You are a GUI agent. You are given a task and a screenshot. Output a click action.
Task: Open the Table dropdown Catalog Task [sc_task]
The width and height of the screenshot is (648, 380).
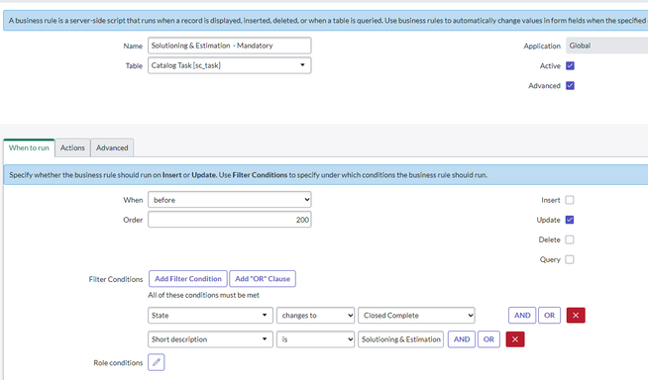[x=229, y=65]
